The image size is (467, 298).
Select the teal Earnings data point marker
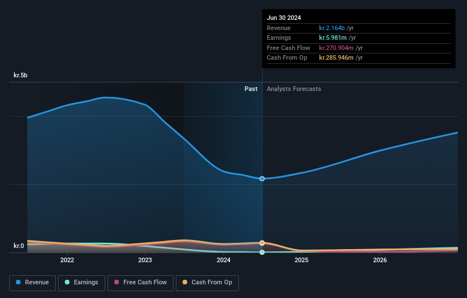(x=262, y=252)
